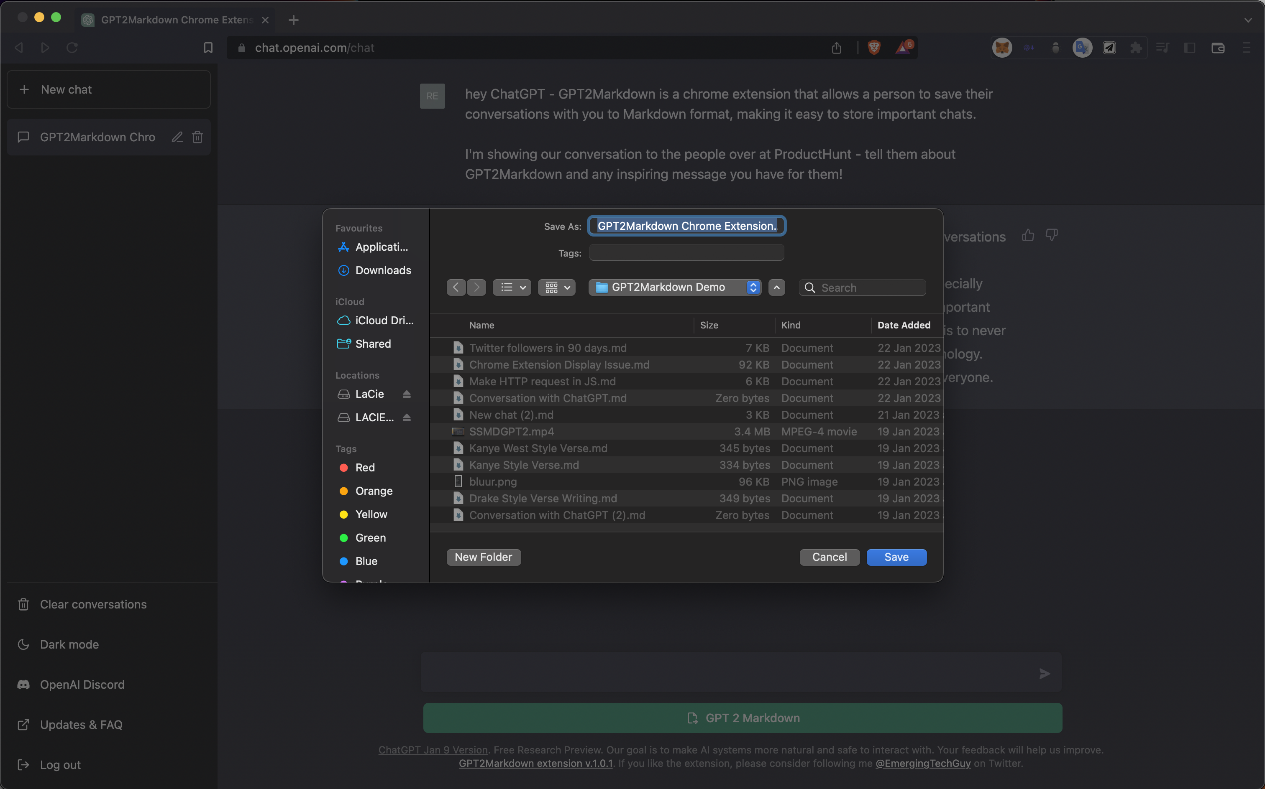1265x789 pixels.
Task: Open the browser extensions puzzle icon
Action: [1135, 48]
